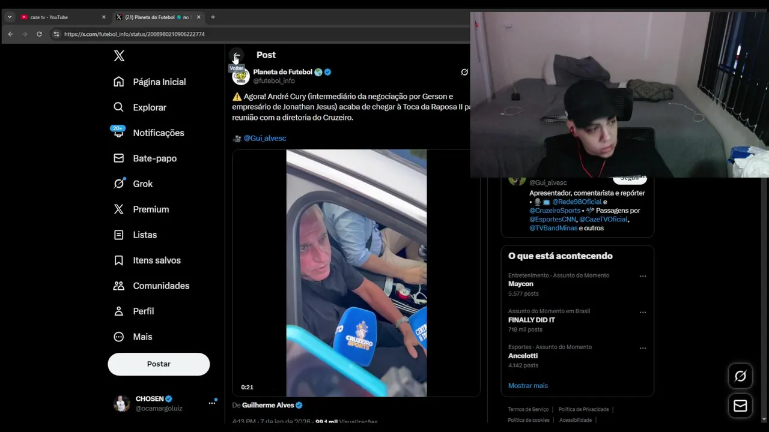Click the Postar button
This screenshot has height=432, width=769.
pyautogui.click(x=159, y=364)
